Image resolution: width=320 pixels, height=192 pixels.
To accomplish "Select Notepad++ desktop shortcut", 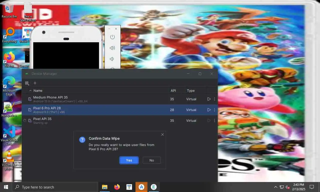I will coord(9,109).
